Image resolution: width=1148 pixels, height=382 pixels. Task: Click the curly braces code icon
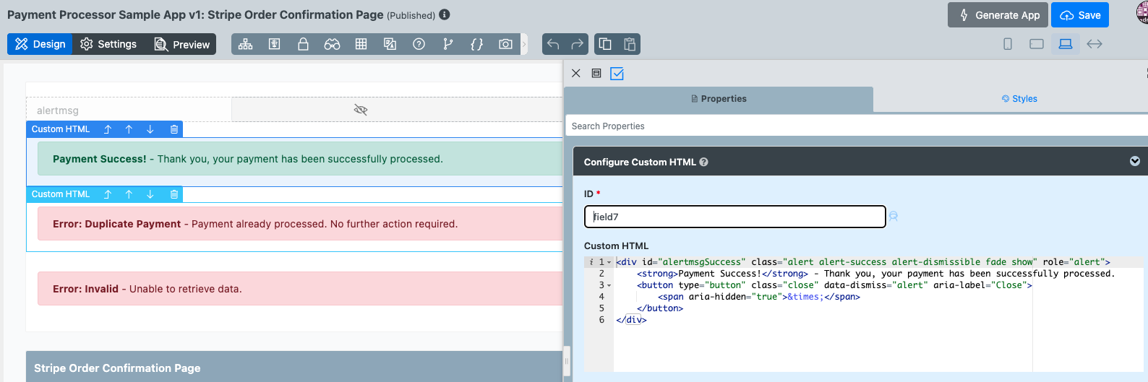click(476, 44)
